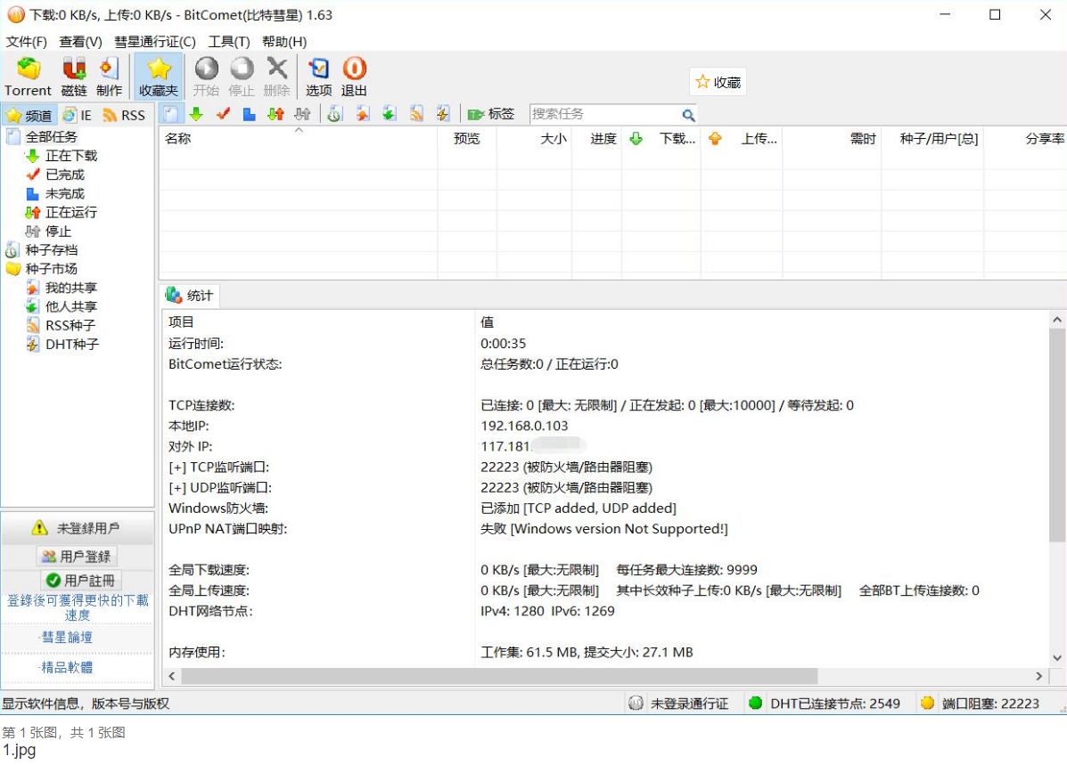Click the 停止 stop task button
Image resolution: width=1067 pixels, height=765 pixels.
[241, 77]
